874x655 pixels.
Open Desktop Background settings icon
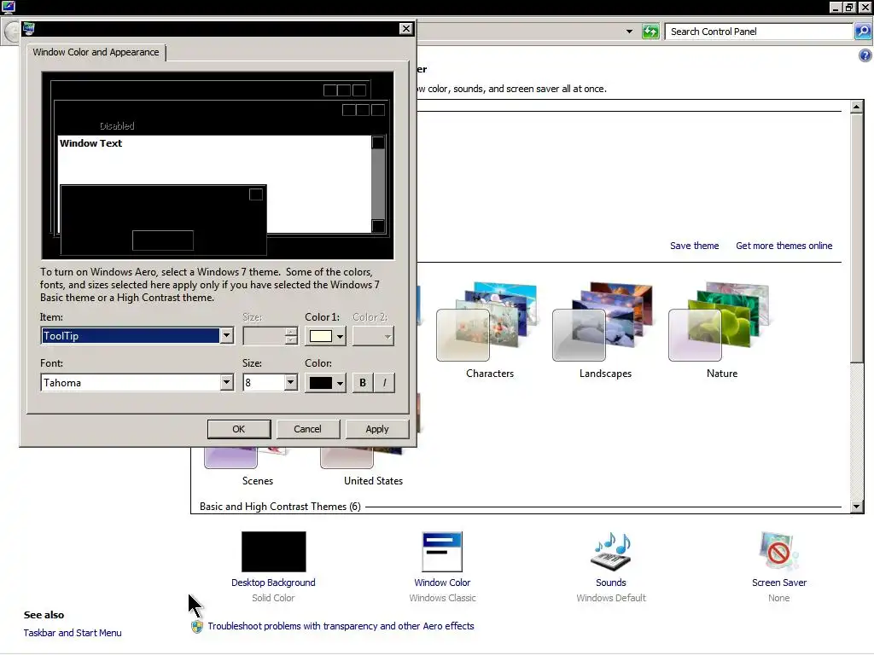[x=274, y=552]
